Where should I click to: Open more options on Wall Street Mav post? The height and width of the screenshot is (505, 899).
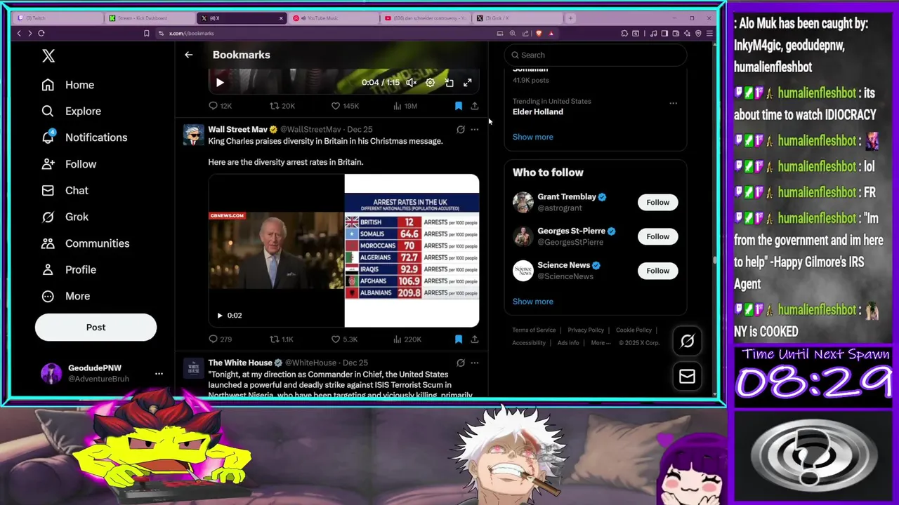pos(475,130)
